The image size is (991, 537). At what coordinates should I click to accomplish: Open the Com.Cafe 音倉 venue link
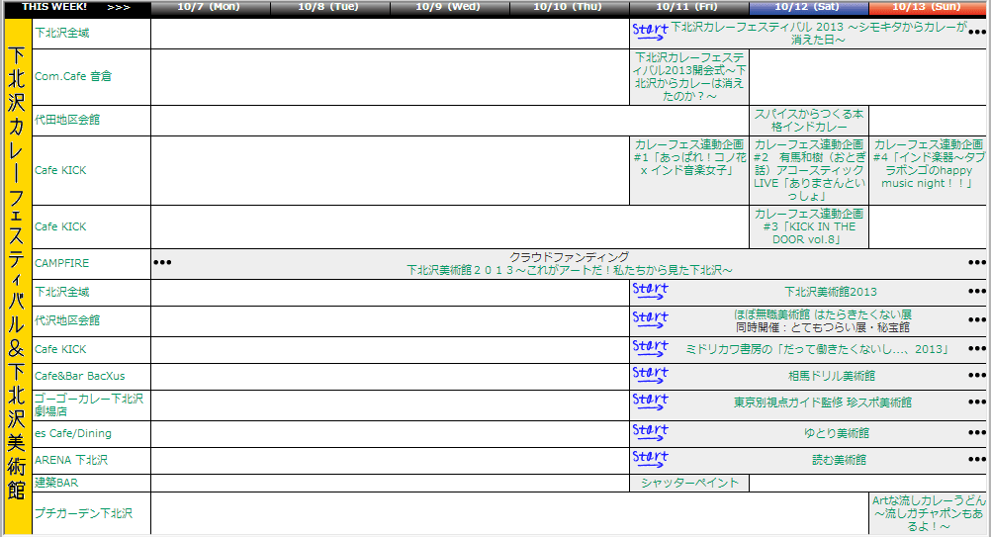[73, 76]
